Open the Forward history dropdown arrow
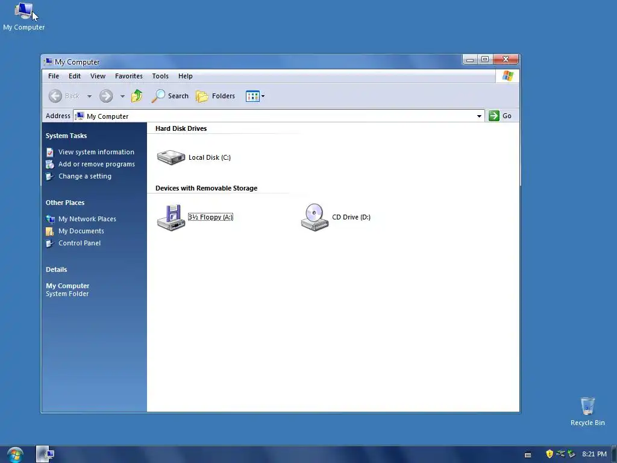 (x=122, y=96)
